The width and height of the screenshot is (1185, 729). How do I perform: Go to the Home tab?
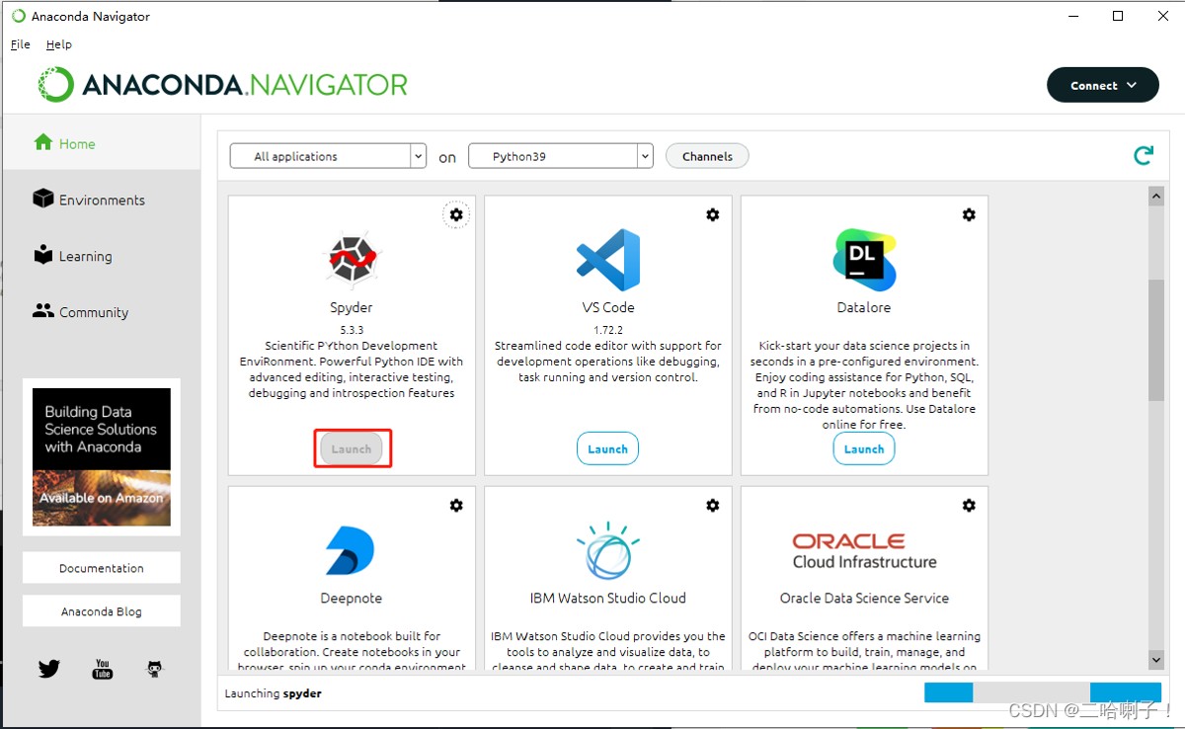tap(102, 143)
